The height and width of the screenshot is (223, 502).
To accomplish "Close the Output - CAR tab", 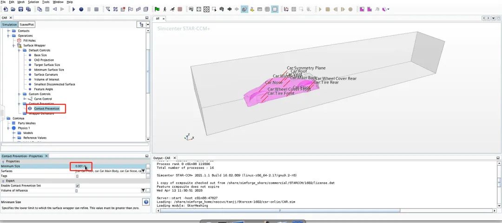I will click(174, 158).
